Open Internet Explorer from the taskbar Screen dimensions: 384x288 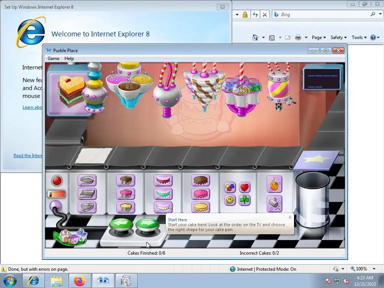click(34, 280)
